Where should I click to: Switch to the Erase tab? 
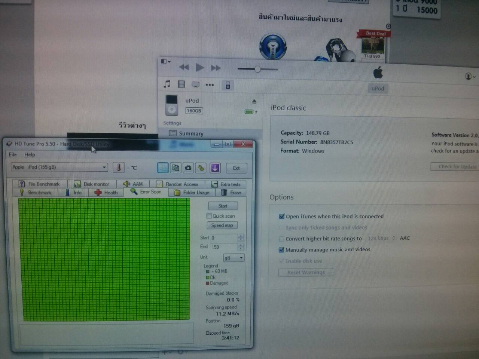[231, 193]
